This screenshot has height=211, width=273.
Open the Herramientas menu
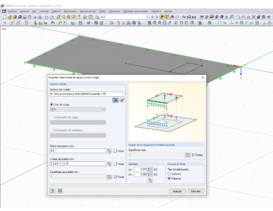(x=88, y=12)
